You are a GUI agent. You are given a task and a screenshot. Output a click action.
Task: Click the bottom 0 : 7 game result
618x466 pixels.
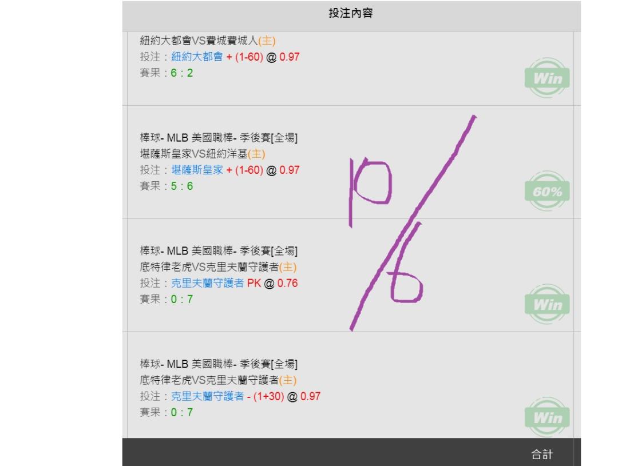point(182,412)
